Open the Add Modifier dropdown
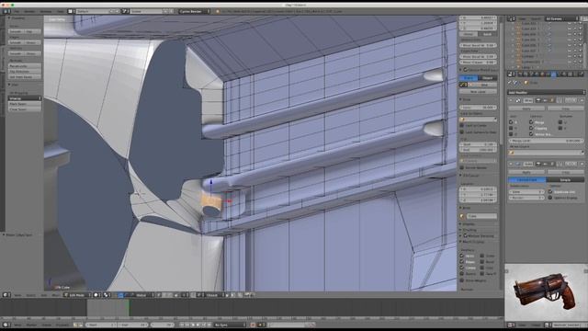 546,92
